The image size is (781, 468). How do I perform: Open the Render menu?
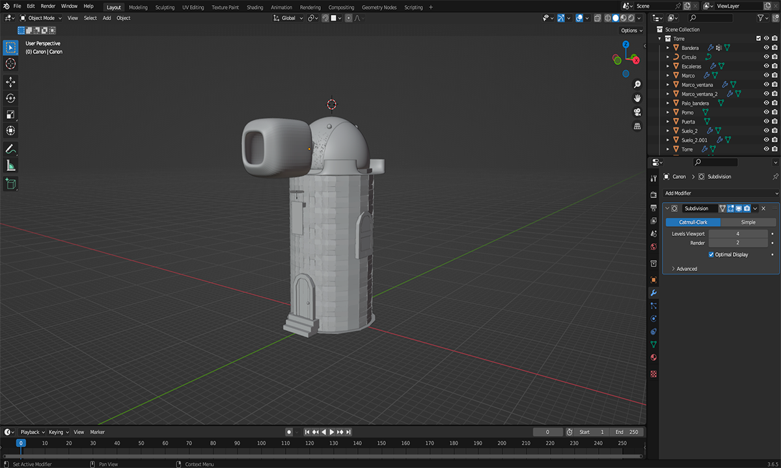coord(48,6)
